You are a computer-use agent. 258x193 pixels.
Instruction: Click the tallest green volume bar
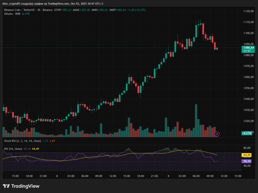(196, 120)
